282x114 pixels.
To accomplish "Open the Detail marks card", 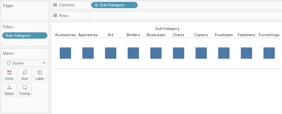I will 9,90.
